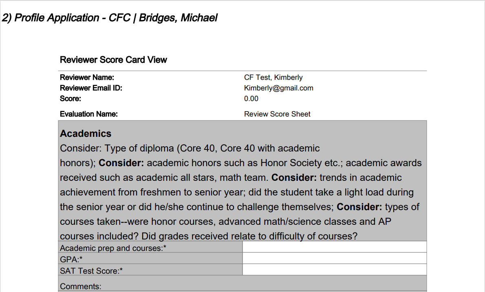485x292 pixels.
Task: Click the score value 0.00
Action: (x=251, y=99)
